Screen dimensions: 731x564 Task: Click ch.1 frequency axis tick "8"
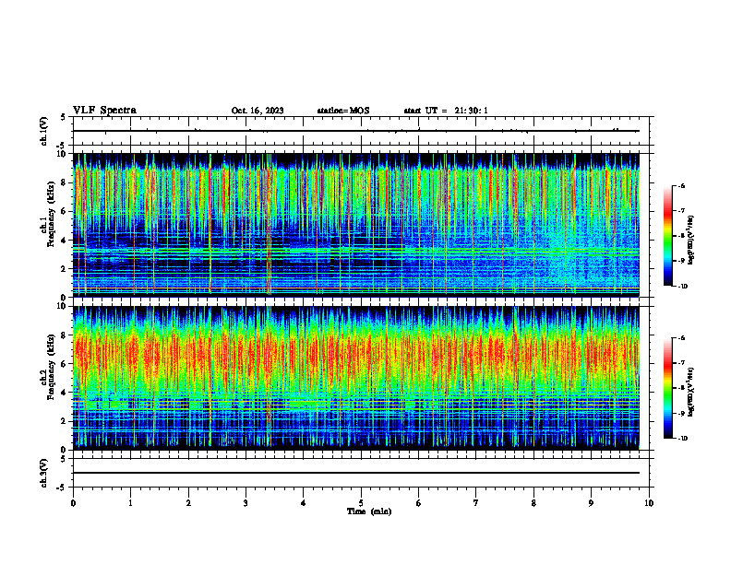(65, 182)
